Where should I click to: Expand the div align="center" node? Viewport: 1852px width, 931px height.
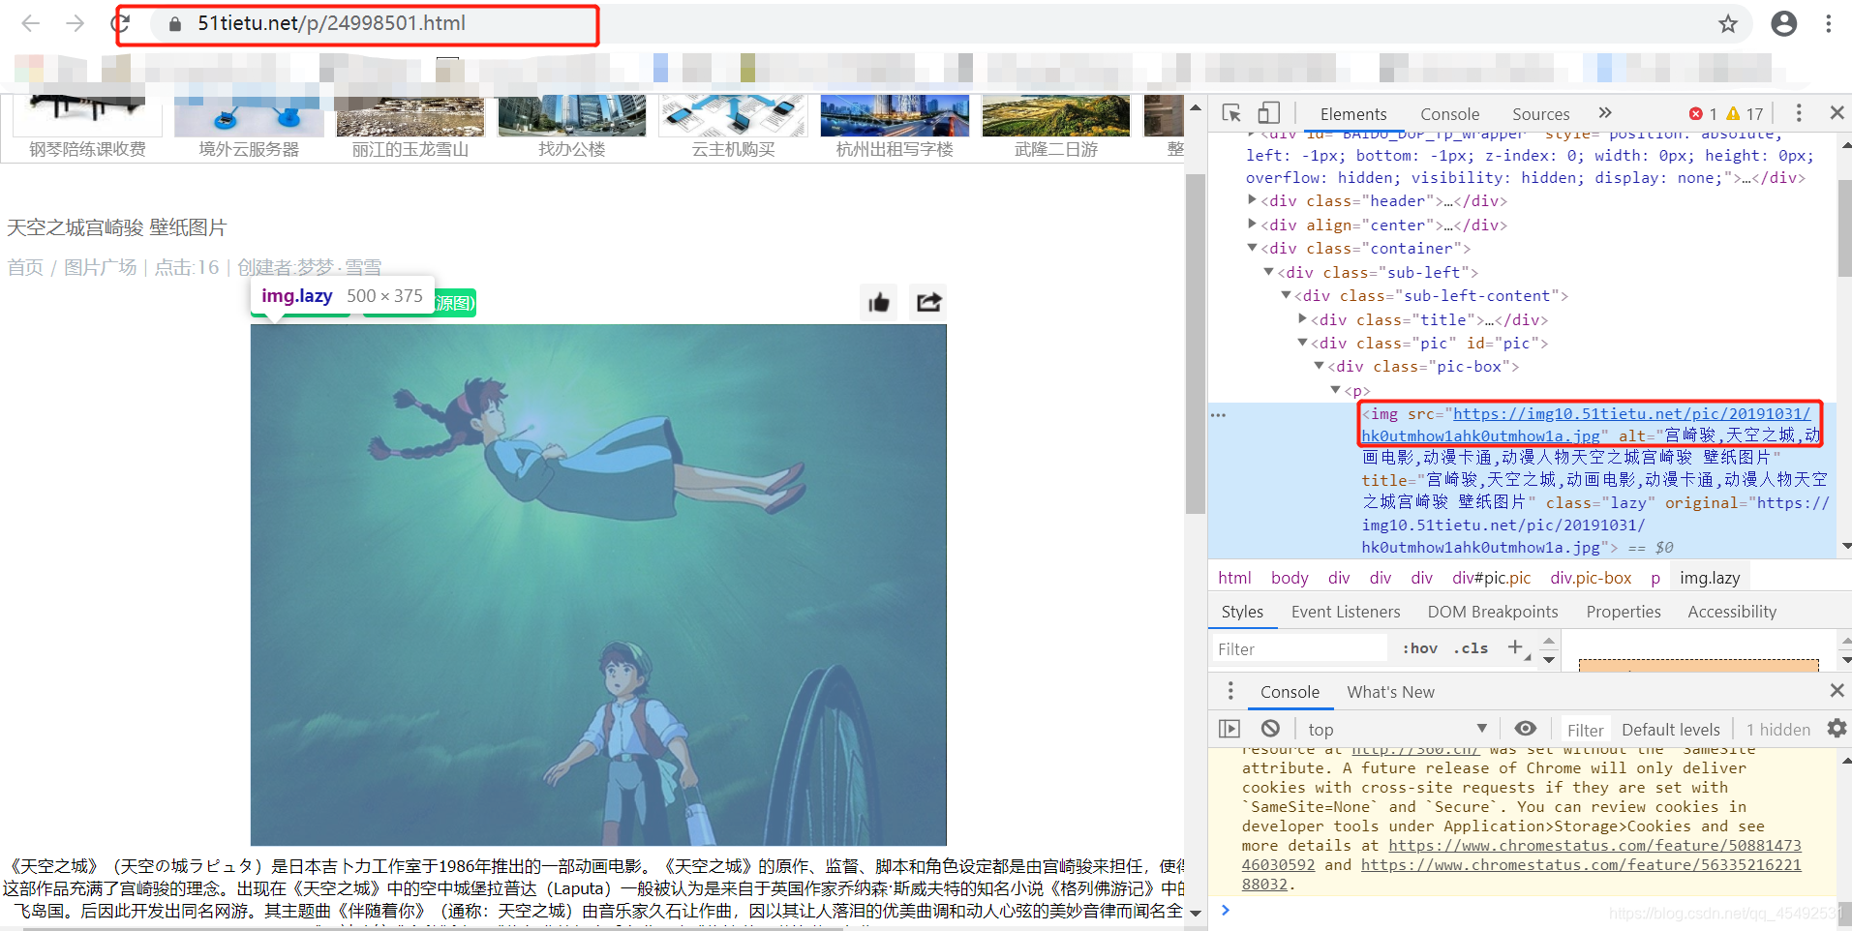pyautogui.click(x=1252, y=225)
